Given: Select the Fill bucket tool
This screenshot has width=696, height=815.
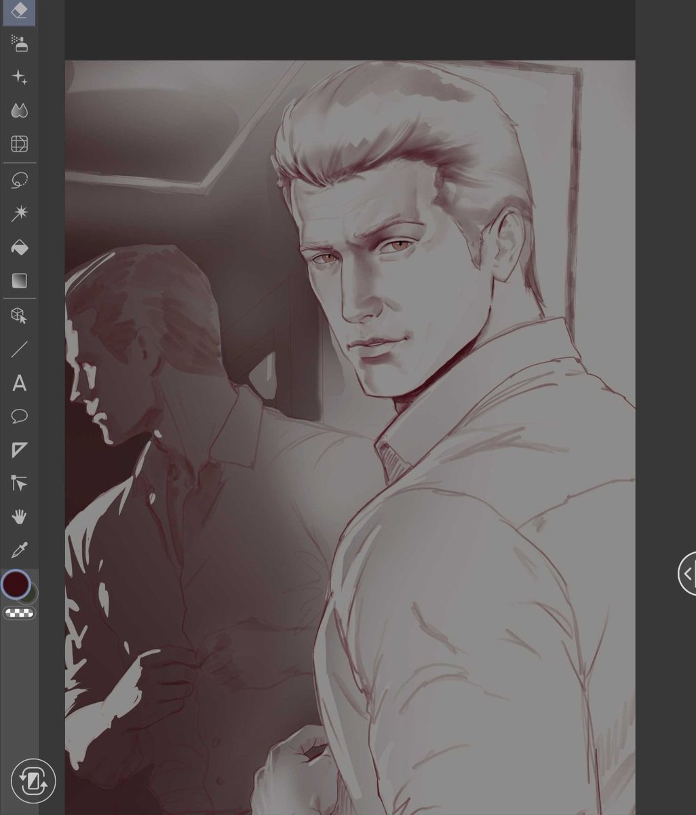Looking at the screenshot, I should click(19, 247).
